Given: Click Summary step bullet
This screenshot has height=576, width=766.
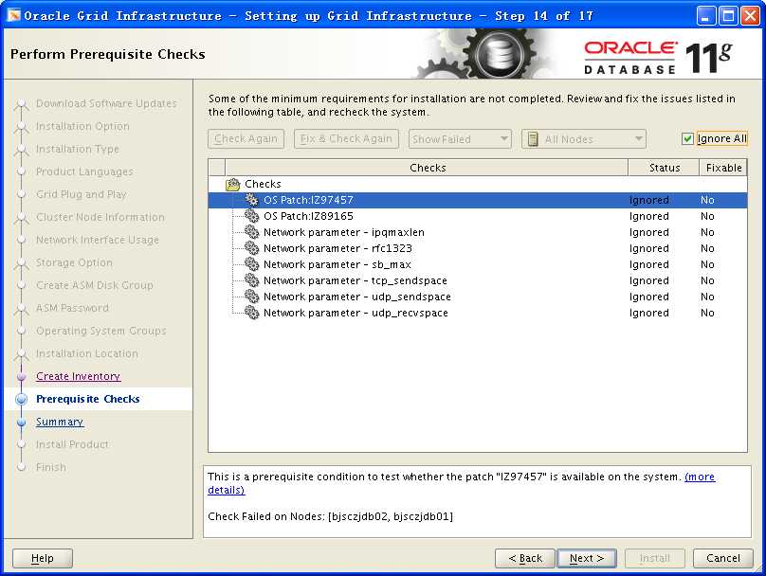Looking at the screenshot, I should [21, 422].
